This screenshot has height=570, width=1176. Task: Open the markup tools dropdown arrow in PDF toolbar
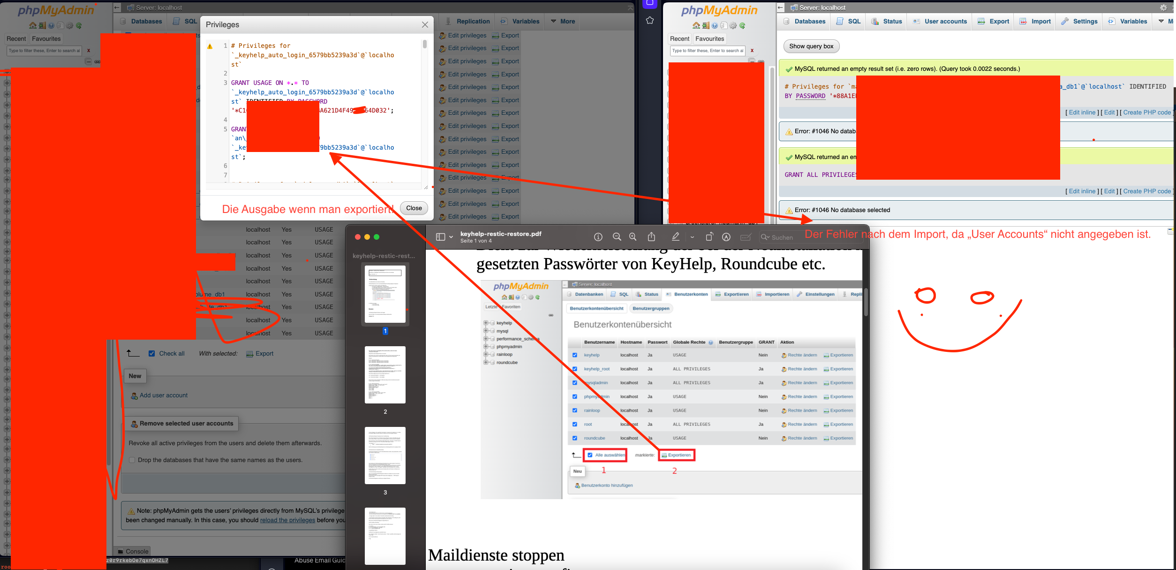tap(692, 237)
